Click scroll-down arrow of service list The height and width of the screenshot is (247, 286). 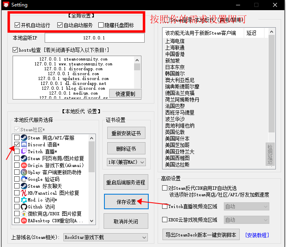(91, 221)
